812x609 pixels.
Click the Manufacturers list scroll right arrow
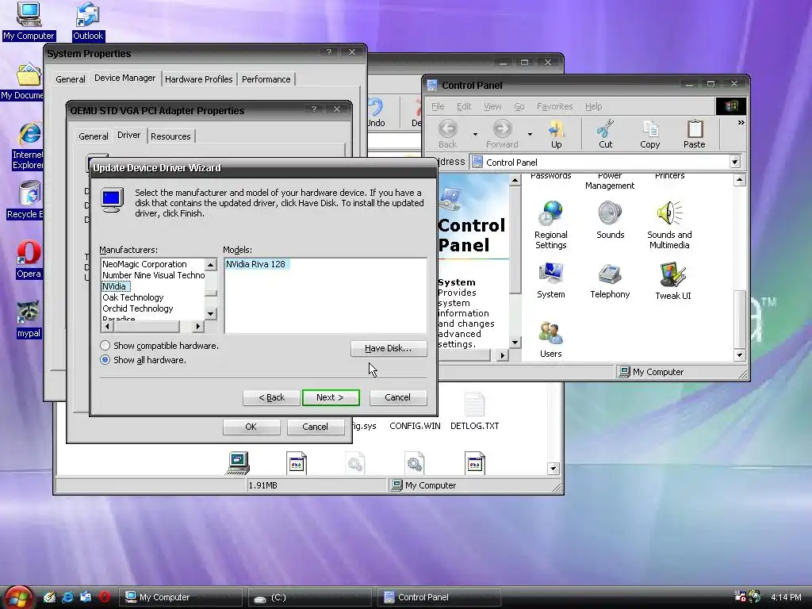[197, 326]
